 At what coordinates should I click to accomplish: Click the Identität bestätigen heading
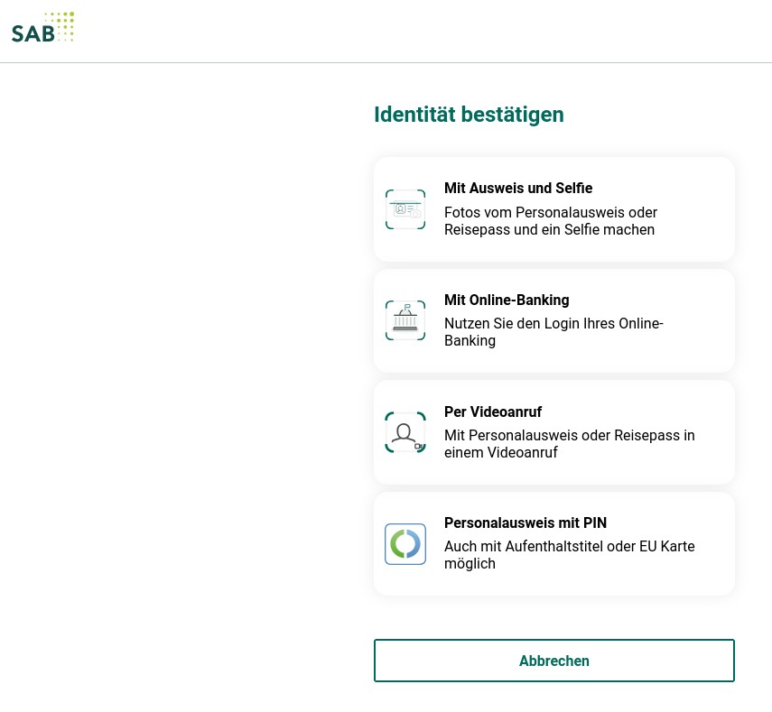click(x=469, y=115)
